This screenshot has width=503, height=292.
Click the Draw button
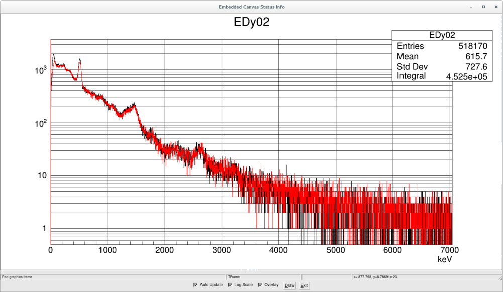(x=289, y=285)
